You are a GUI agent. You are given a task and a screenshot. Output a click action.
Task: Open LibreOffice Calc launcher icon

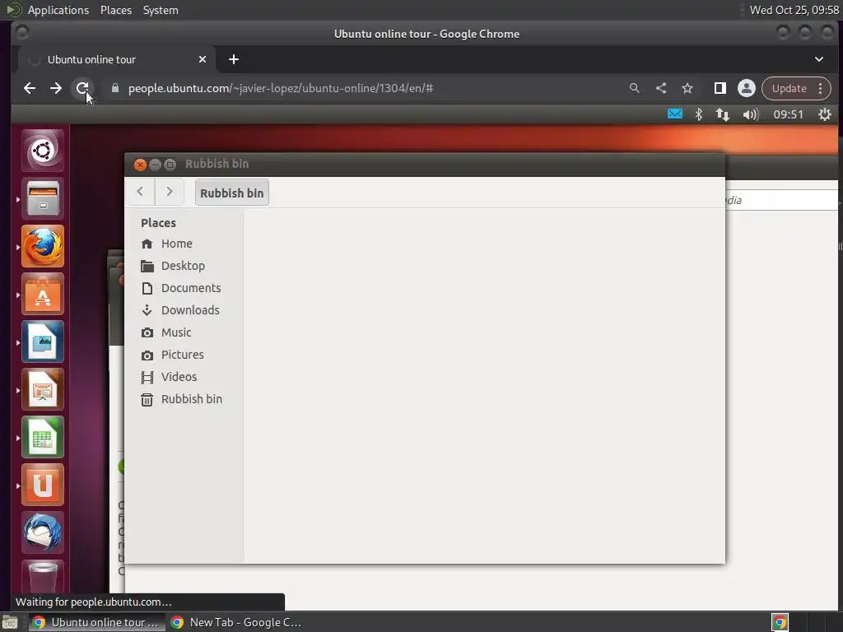(43, 438)
